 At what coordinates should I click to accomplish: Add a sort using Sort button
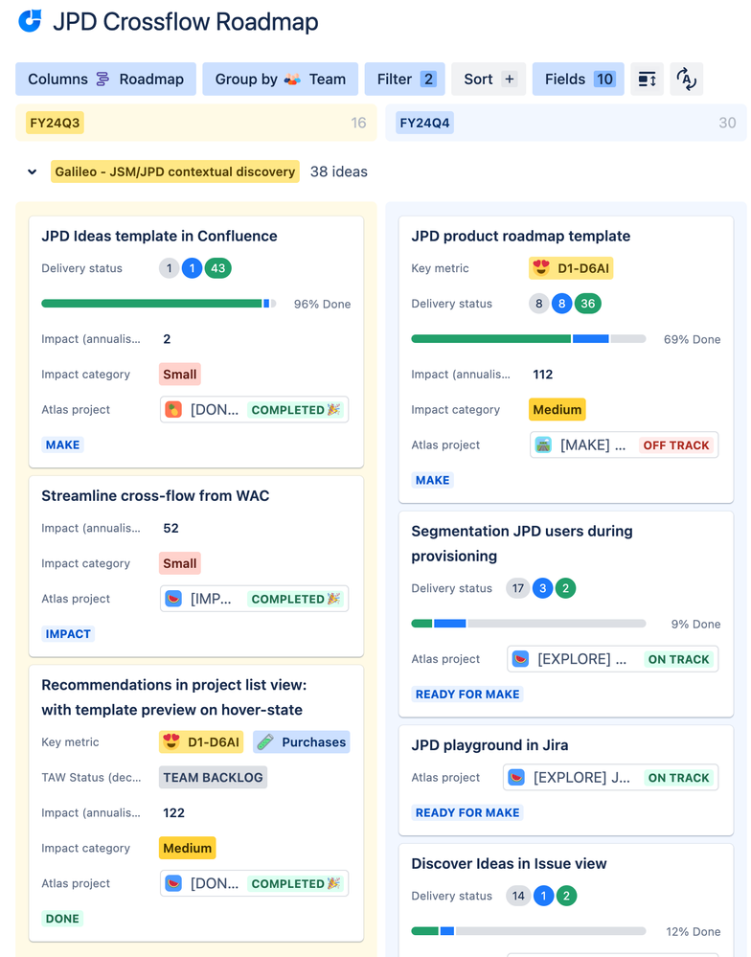point(489,80)
